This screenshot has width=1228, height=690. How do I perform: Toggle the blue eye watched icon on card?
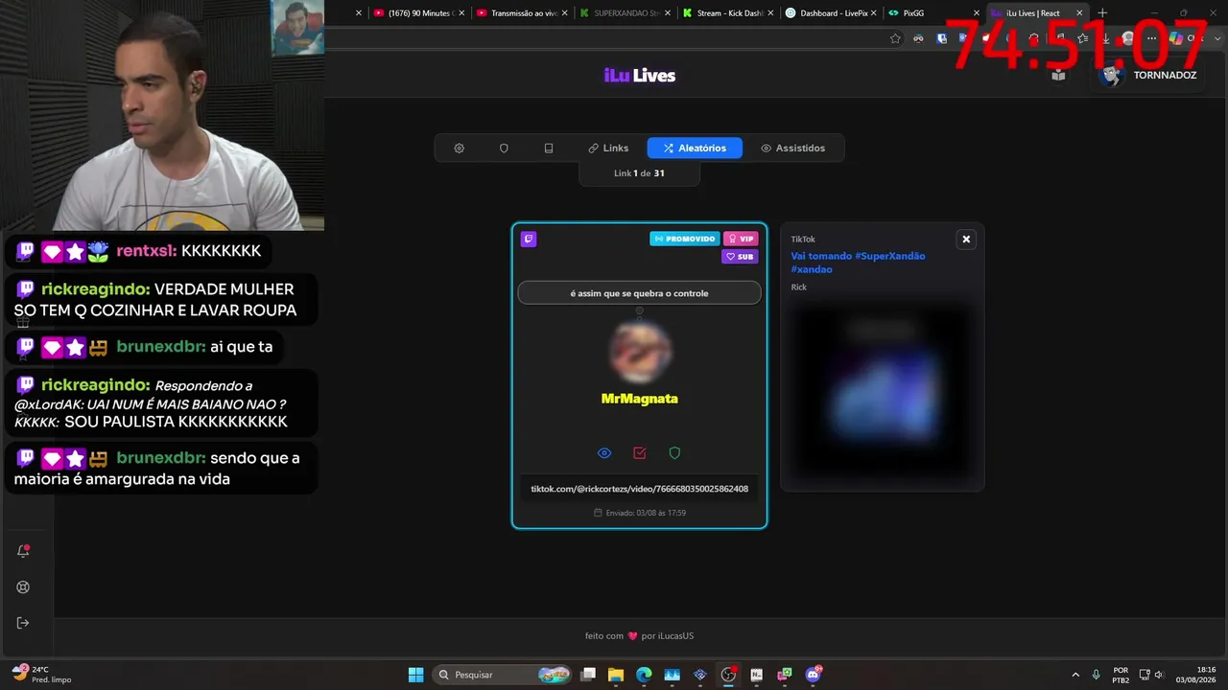point(604,453)
